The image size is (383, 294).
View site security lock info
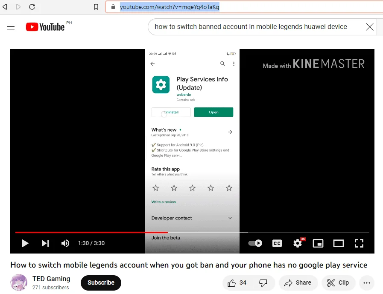tap(113, 6)
